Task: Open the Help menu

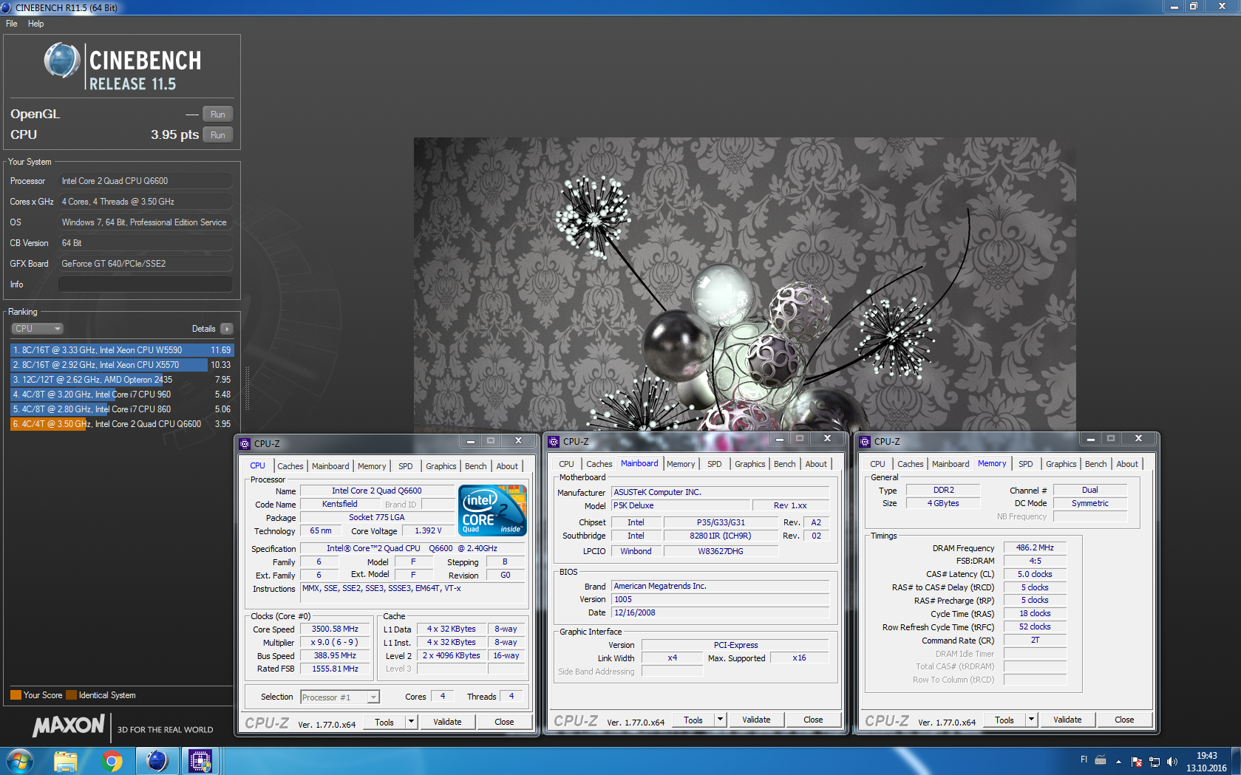Action: 35,24
